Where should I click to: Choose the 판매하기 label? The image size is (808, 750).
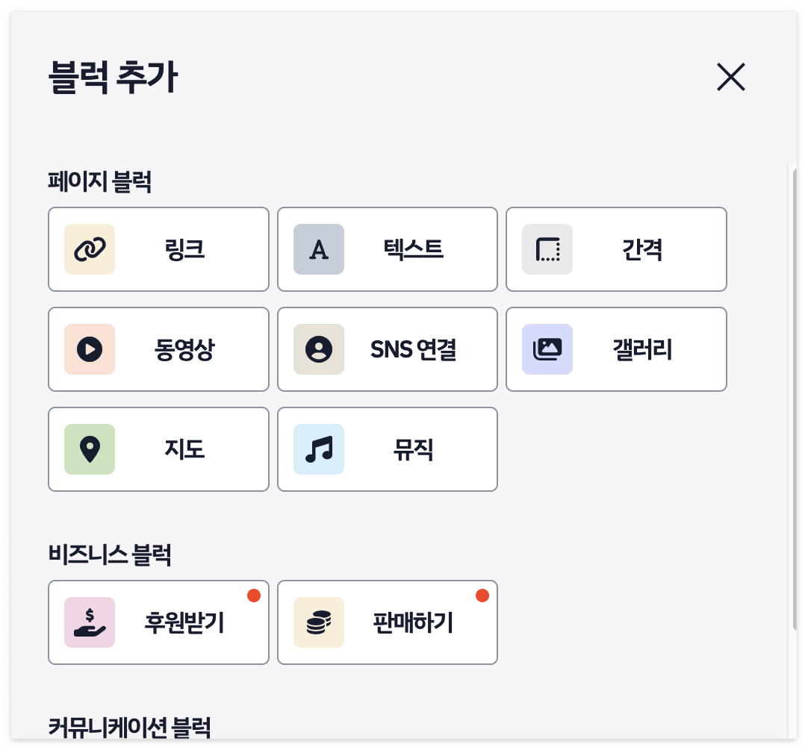pos(413,622)
